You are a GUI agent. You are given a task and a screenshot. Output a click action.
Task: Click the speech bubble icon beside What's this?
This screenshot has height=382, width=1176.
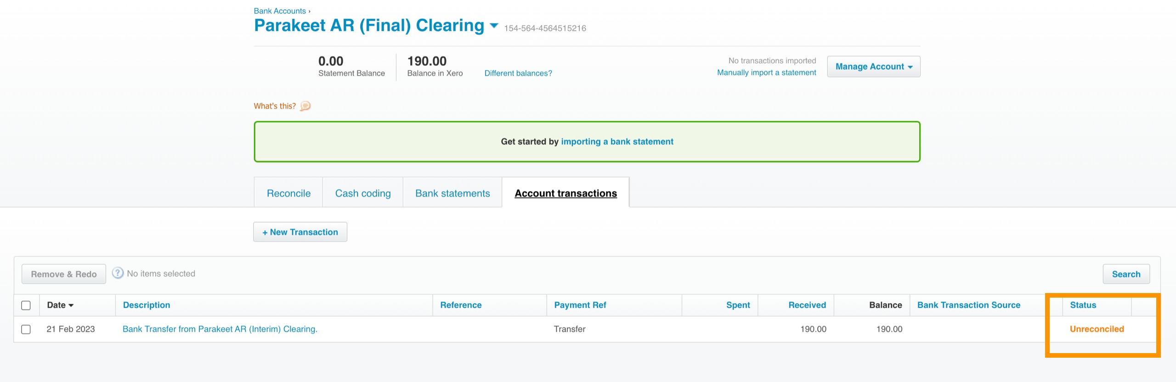pyautogui.click(x=305, y=106)
